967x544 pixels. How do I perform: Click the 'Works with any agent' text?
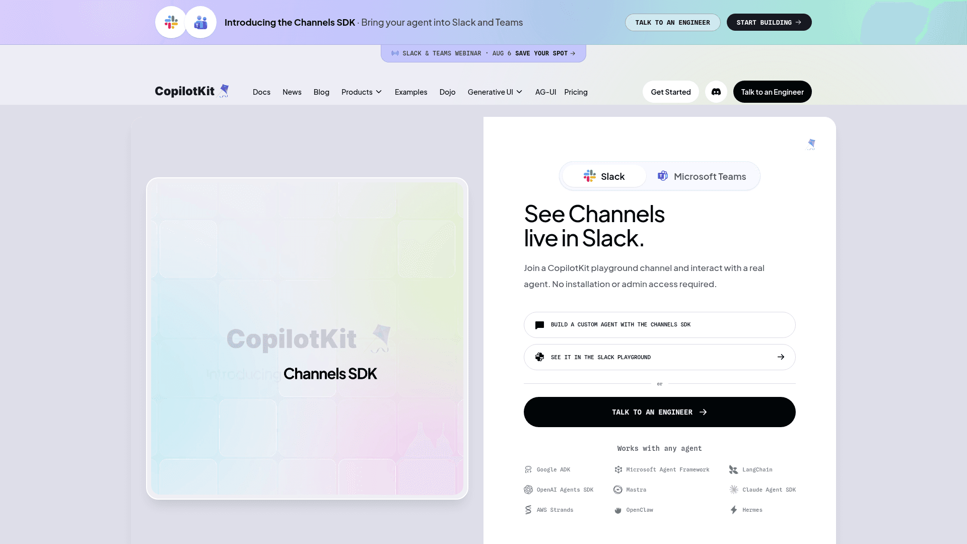[x=659, y=448]
